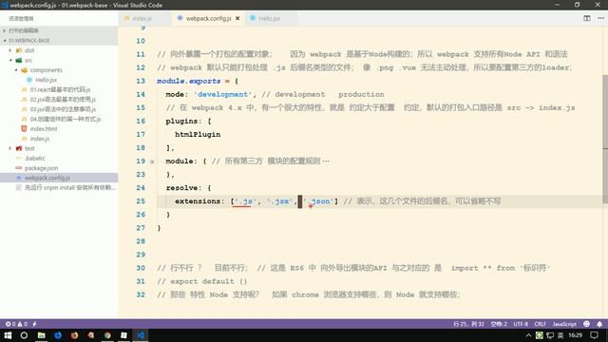Open the 02.jsx syntax js file

[x=63, y=99]
